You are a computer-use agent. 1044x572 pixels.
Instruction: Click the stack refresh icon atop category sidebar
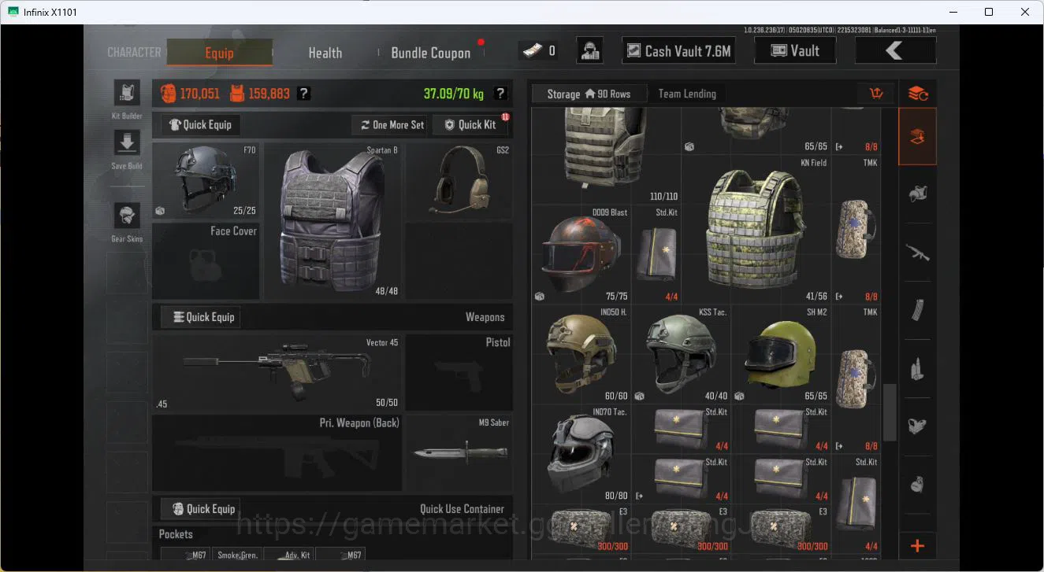pos(917,94)
